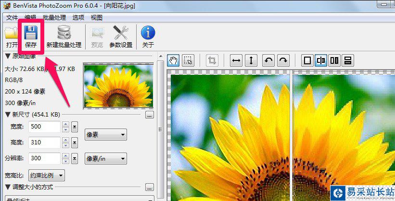This screenshot has width=395, height=201.
Task: Select the rectangular selection tool
Action: 188,60
